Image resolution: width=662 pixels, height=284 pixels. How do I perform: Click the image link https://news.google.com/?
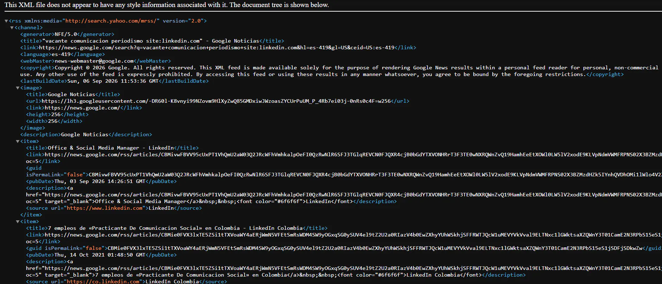pos(84,108)
